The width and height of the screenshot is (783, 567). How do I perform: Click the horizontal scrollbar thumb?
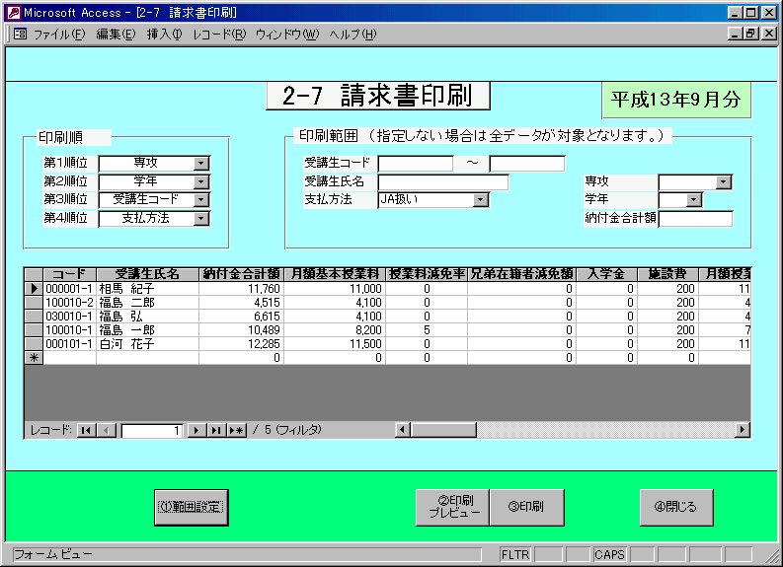443,429
